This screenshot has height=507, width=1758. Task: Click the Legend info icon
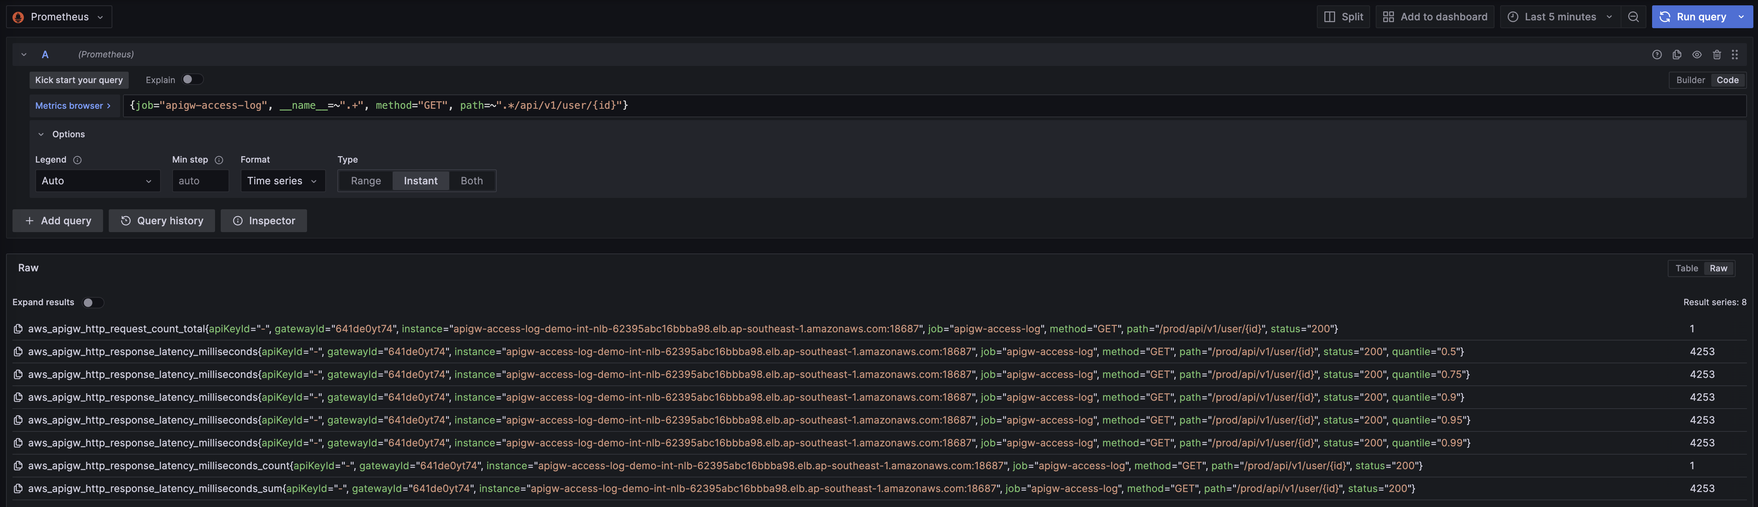pyautogui.click(x=77, y=160)
